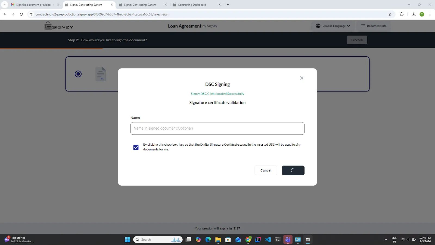Image resolution: width=435 pixels, height=245 pixels.
Task: Open the browser downloads panel
Action: pos(414,14)
